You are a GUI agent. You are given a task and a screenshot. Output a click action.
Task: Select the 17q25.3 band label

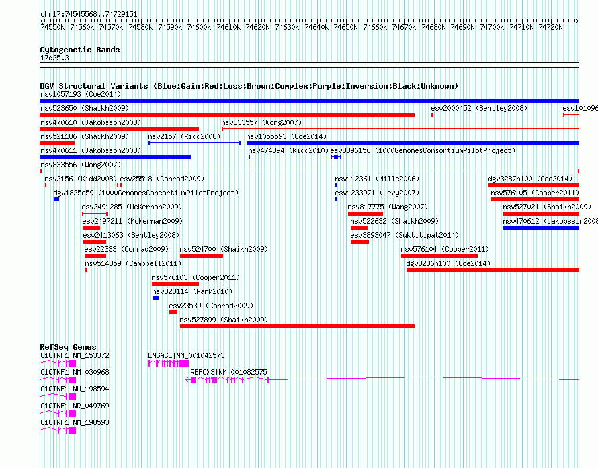tap(54, 58)
